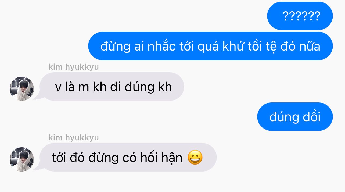Click the last question mark in "??????"

tap(317, 16)
